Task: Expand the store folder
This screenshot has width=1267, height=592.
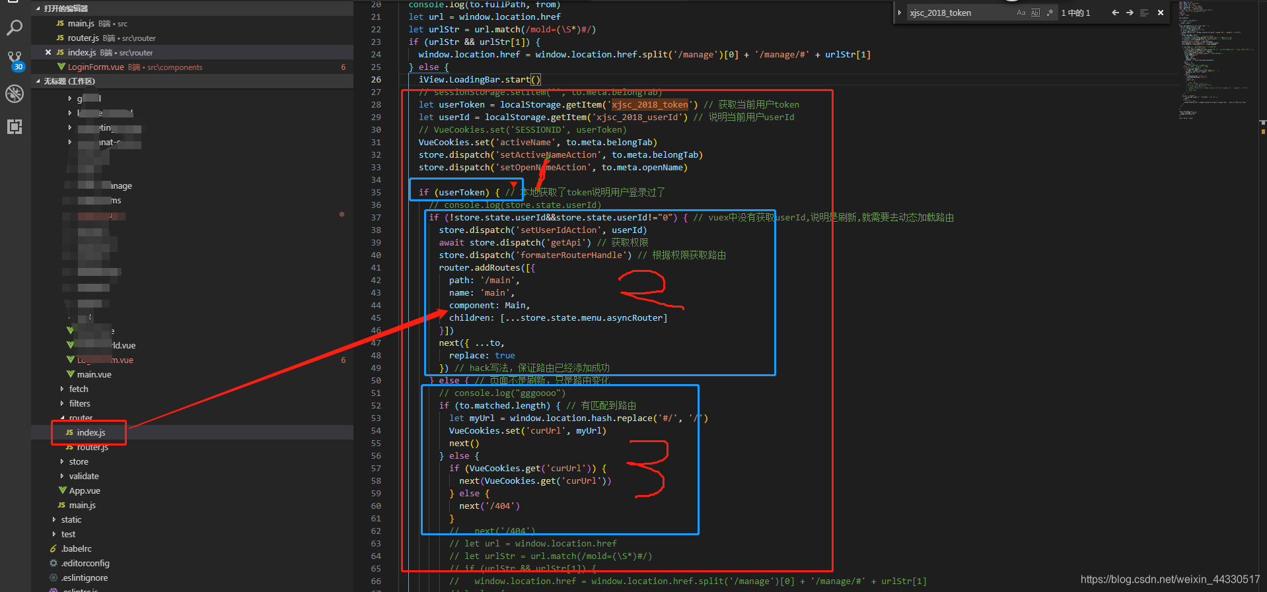Action: (192, 461)
